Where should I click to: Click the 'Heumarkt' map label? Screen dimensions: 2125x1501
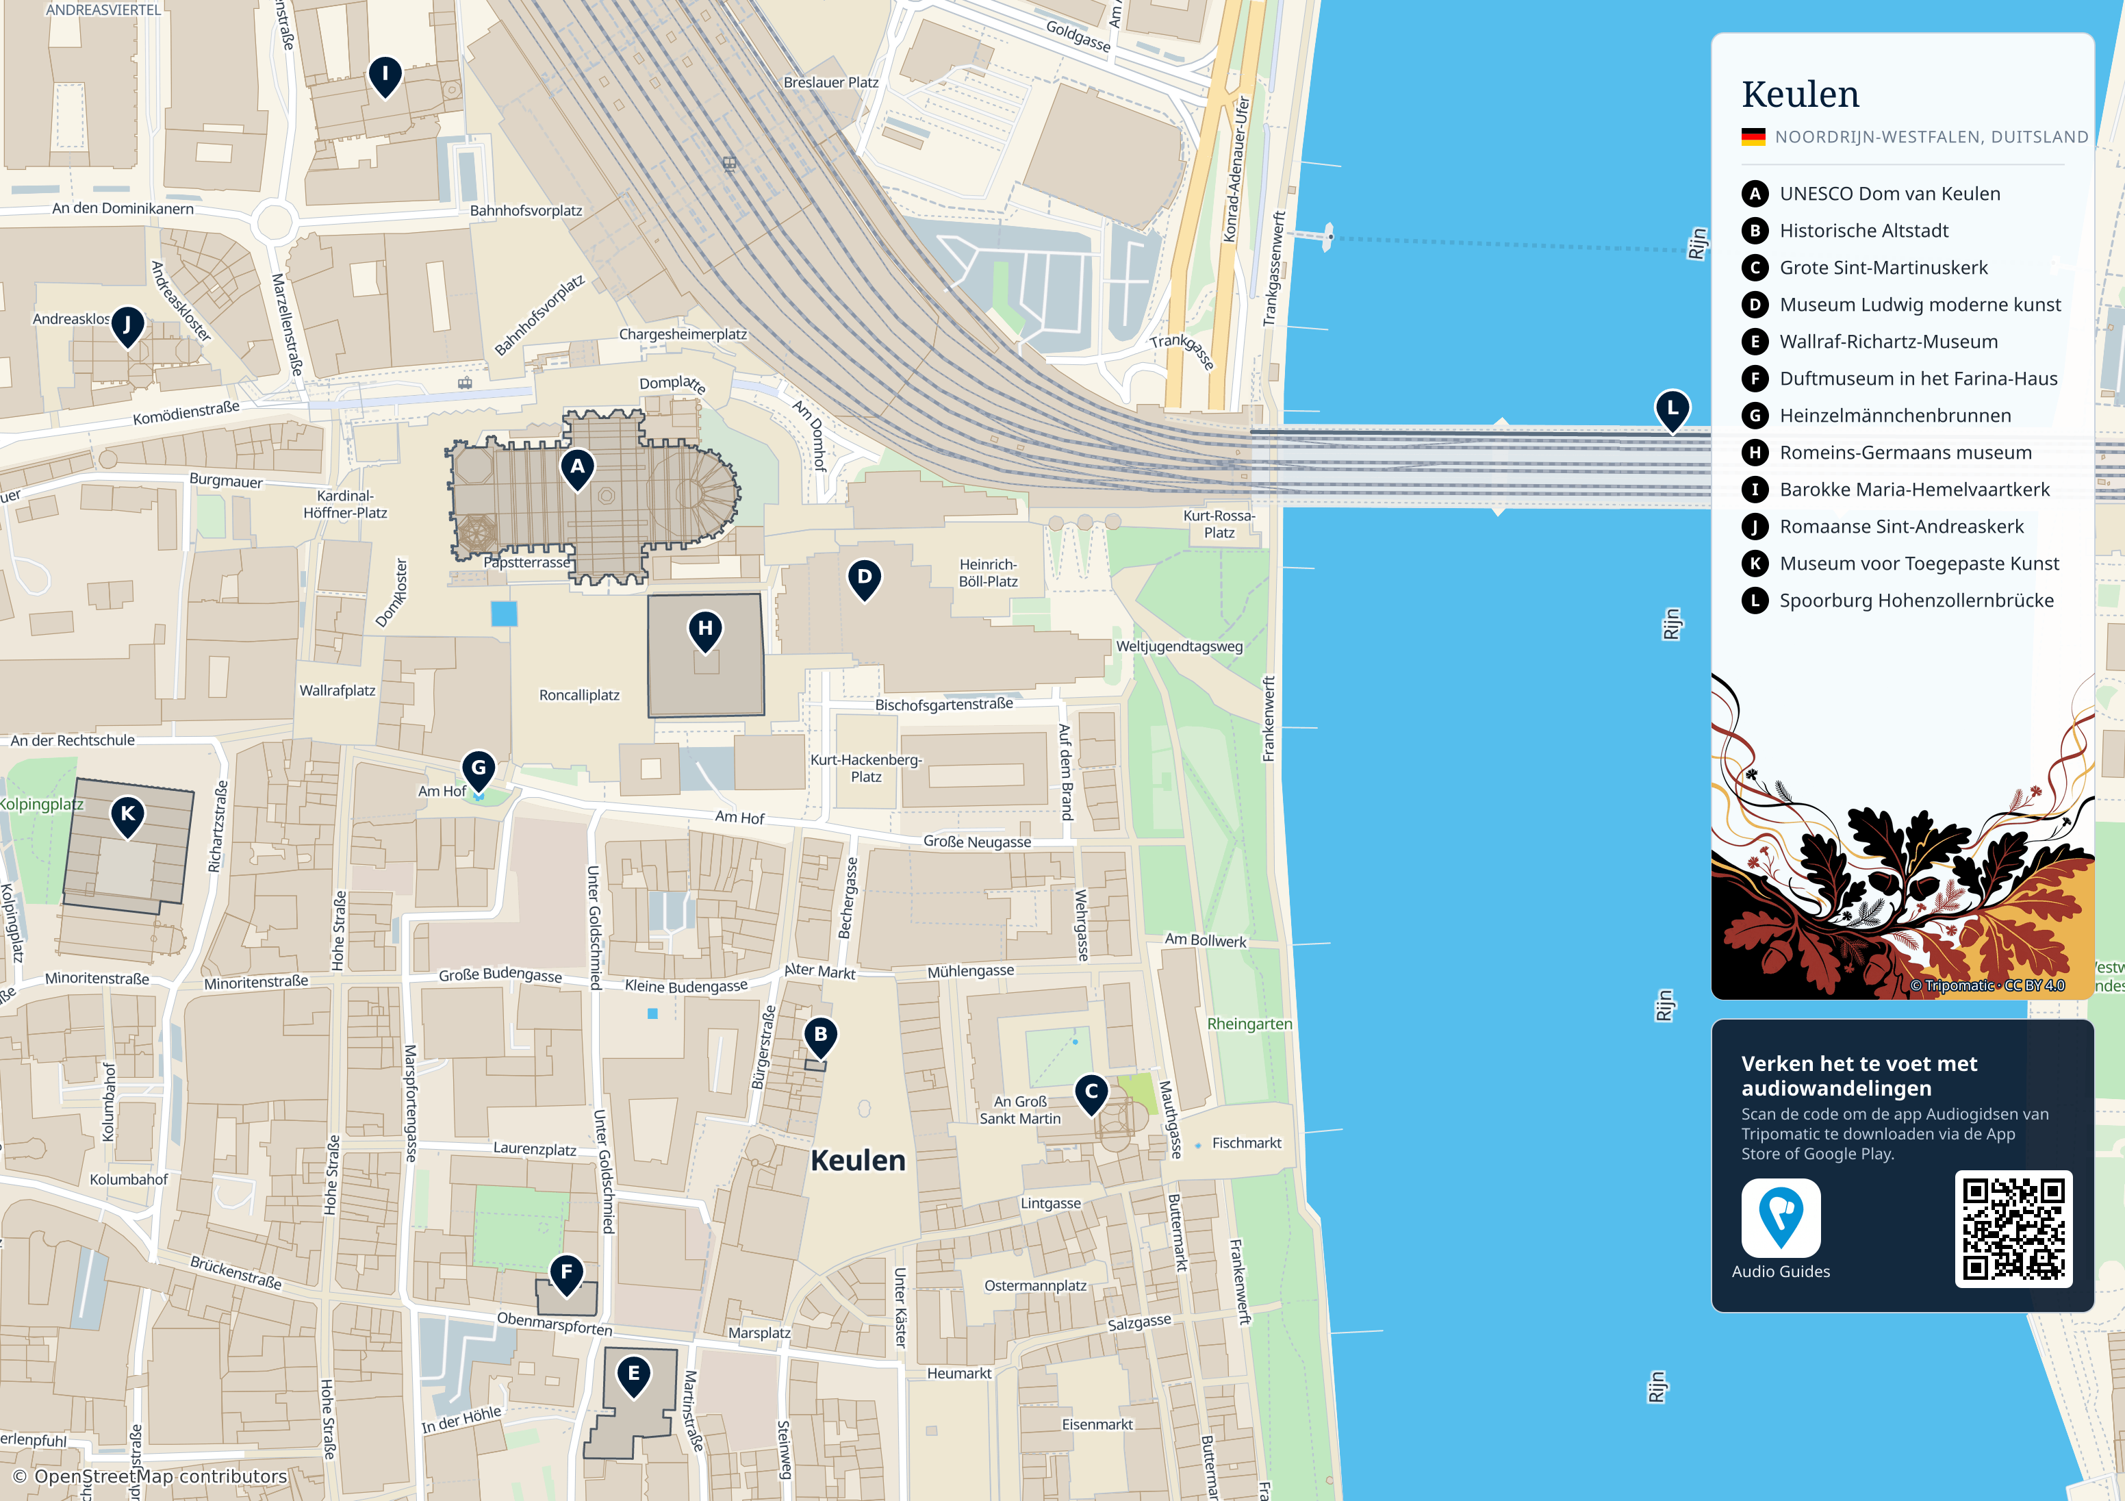click(959, 1373)
